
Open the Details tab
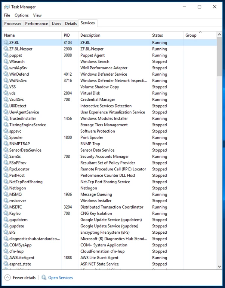(71, 24)
